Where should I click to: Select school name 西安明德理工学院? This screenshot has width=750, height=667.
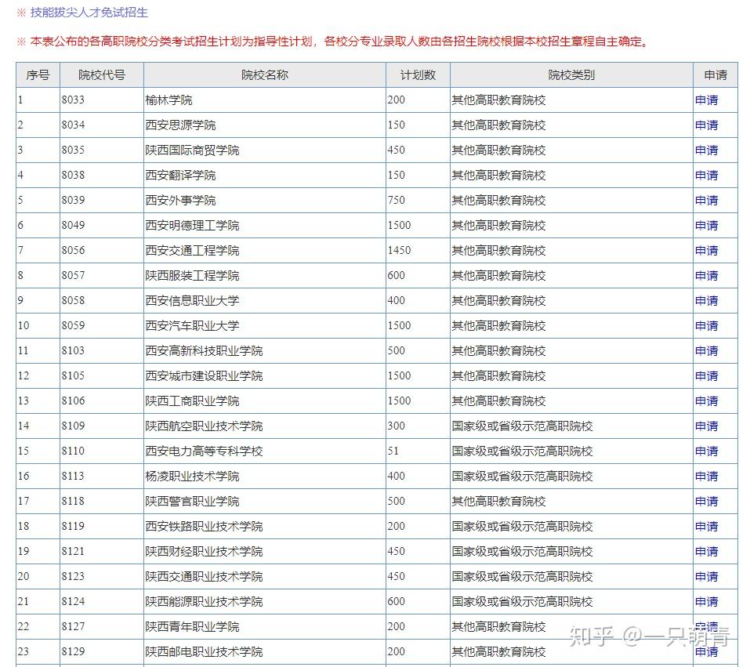(192, 226)
